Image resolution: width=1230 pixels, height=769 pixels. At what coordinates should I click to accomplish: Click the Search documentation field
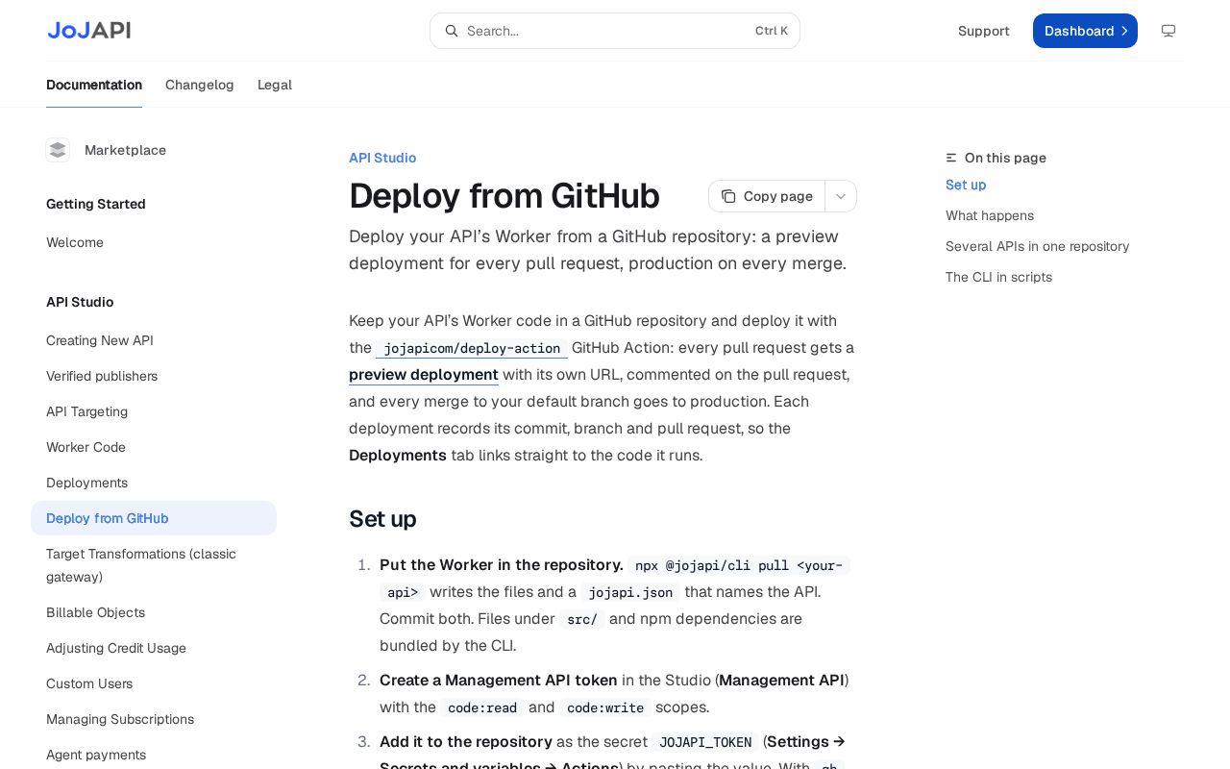click(x=615, y=31)
